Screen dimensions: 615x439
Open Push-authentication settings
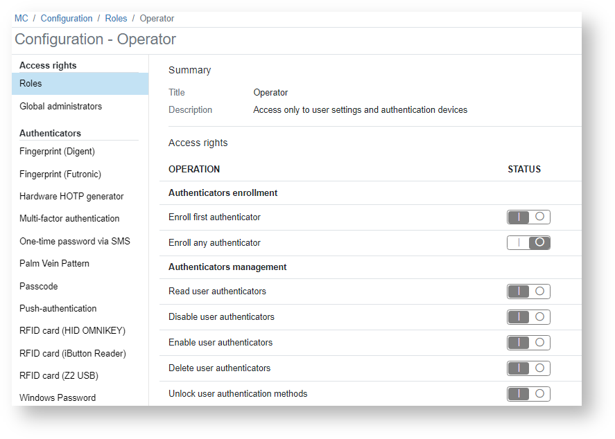[58, 309]
